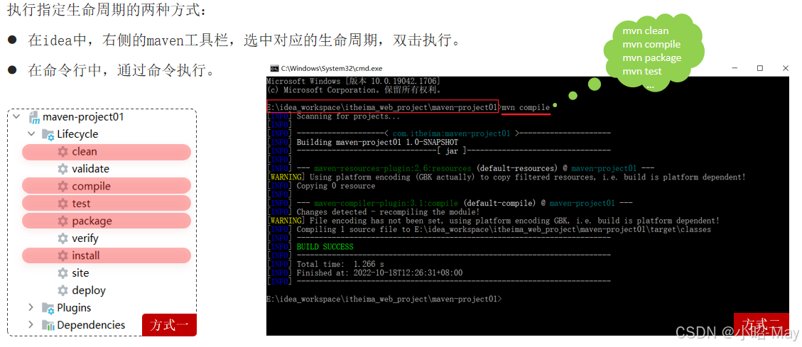This screenshot has height=347, width=802.
Task: Expand the Dependencies node chevron
Action: point(31,325)
